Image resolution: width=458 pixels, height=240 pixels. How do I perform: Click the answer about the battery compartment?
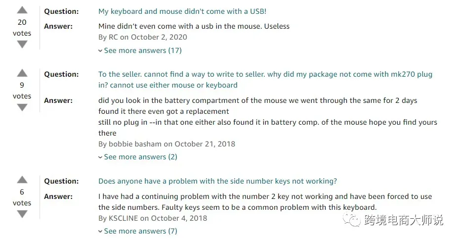click(267, 117)
